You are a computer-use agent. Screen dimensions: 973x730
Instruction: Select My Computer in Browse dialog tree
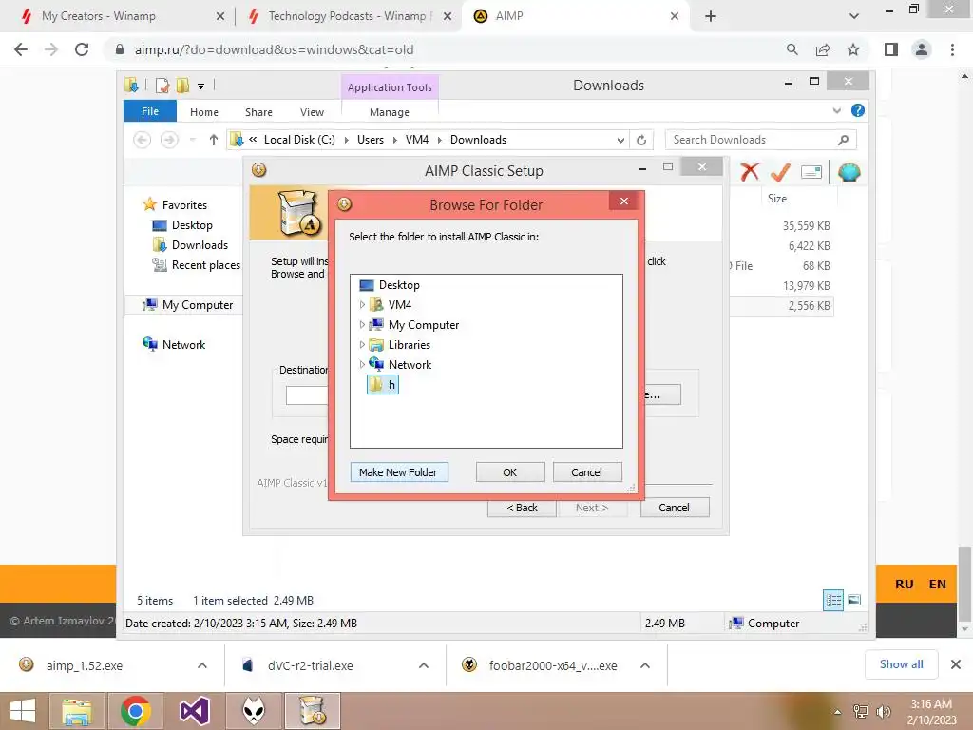click(x=424, y=325)
